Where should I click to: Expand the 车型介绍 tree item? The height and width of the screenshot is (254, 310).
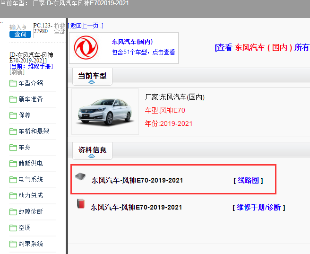tap(31, 83)
